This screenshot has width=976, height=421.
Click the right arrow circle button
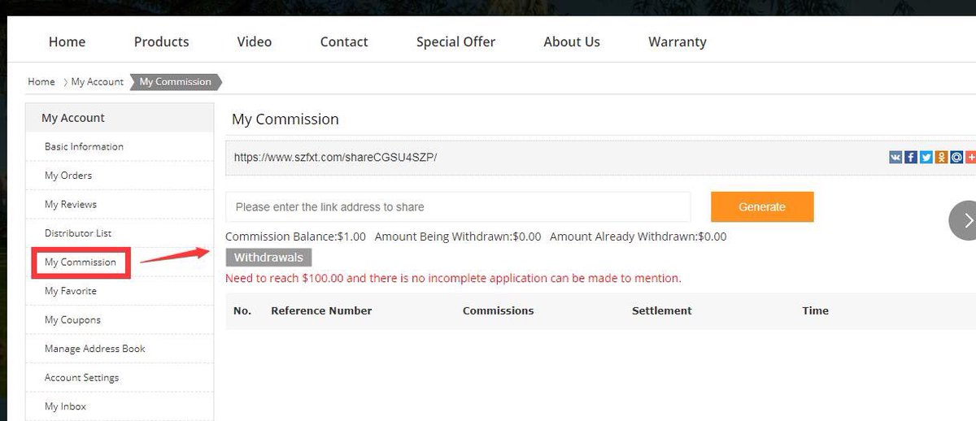tap(964, 220)
